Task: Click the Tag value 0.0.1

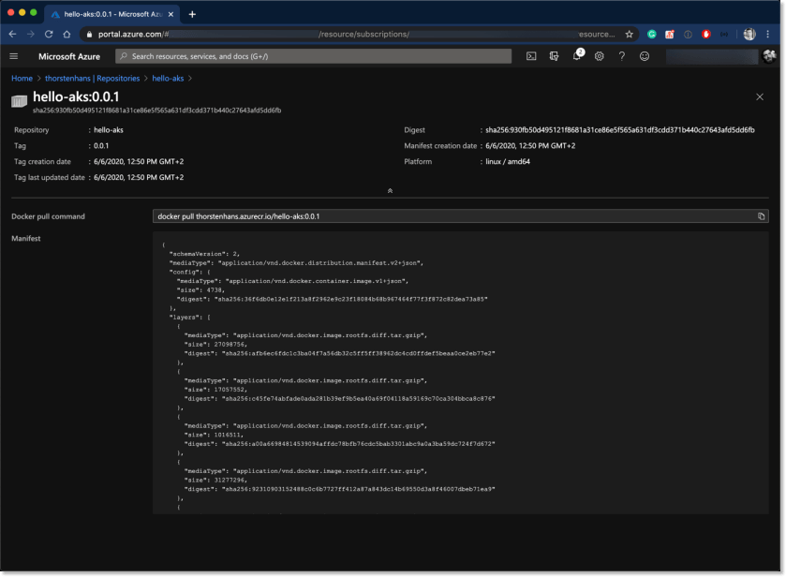Action: click(101, 146)
